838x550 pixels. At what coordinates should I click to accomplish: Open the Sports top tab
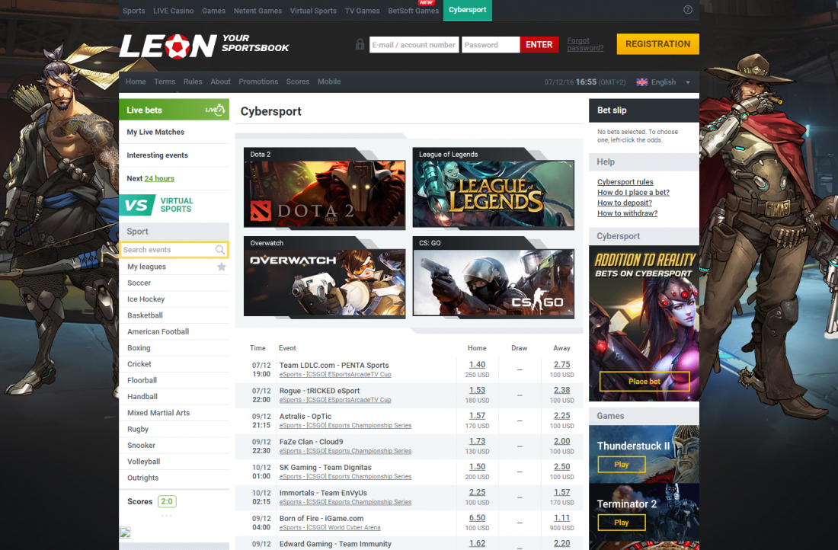point(133,11)
